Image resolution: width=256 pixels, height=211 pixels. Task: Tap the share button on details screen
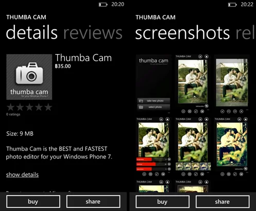tap(93, 201)
